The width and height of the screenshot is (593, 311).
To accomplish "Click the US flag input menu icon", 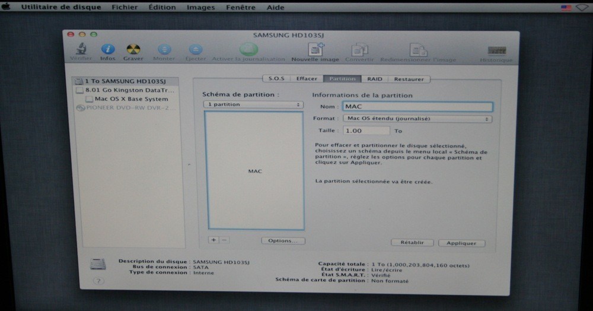I will [566, 8].
